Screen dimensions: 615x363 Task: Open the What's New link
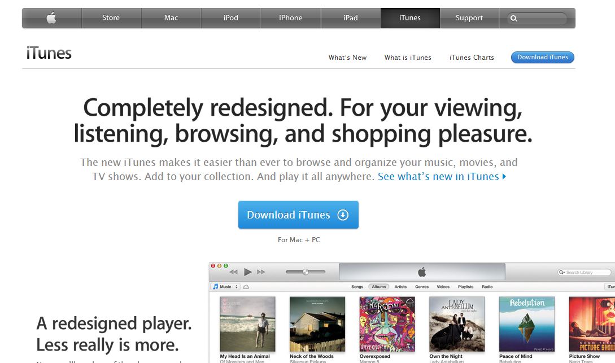click(347, 57)
